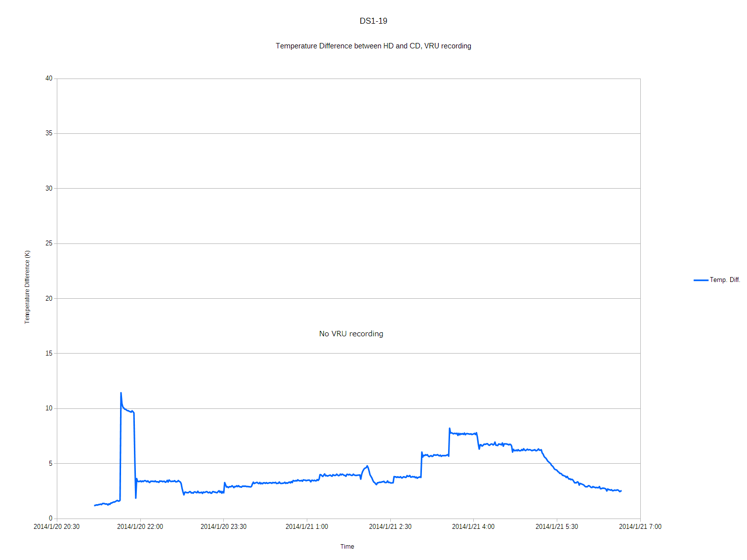Select the 2014/1/21 7:00 axis label
Image resolution: width=747 pixels, height=560 pixels.
click(x=640, y=527)
